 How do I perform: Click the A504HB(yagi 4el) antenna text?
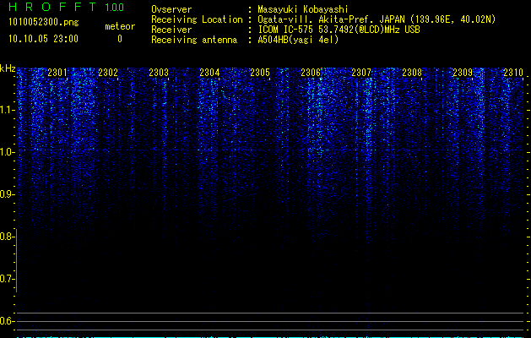coord(298,40)
